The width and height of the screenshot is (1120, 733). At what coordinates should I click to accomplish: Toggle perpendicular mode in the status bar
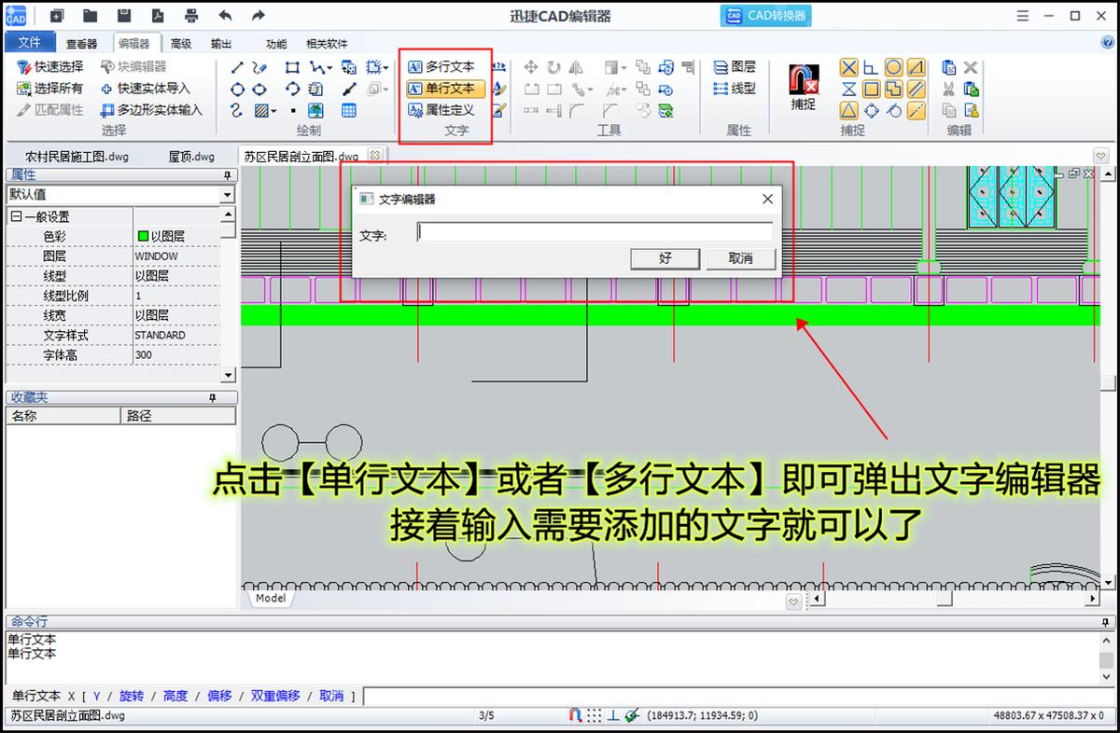click(613, 716)
